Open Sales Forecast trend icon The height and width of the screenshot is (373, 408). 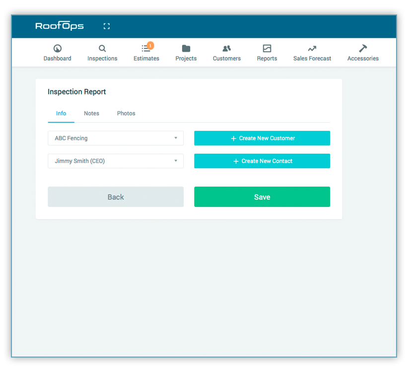click(x=312, y=49)
